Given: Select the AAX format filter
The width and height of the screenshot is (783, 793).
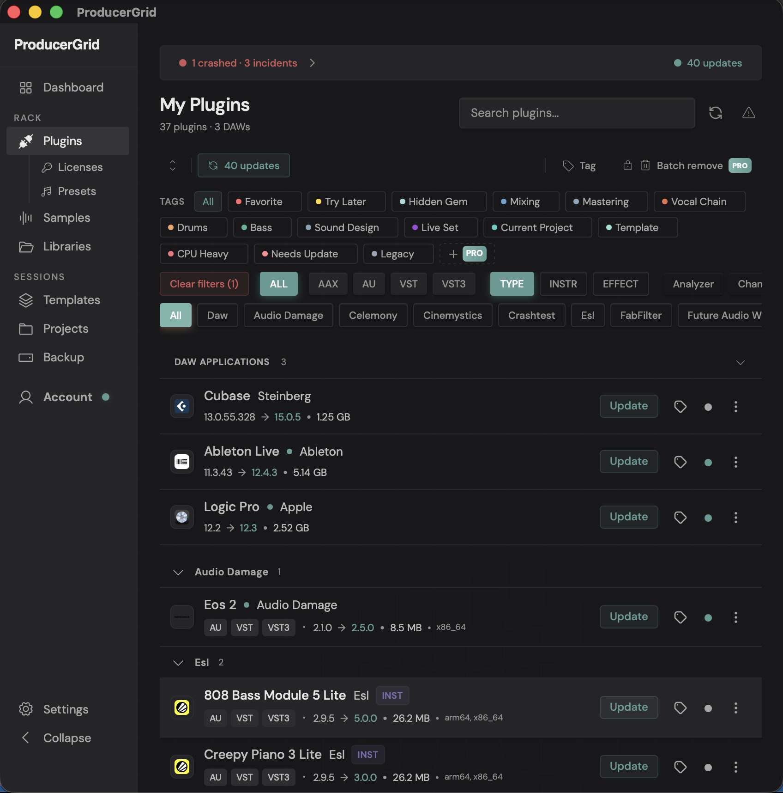Looking at the screenshot, I should 328,284.
